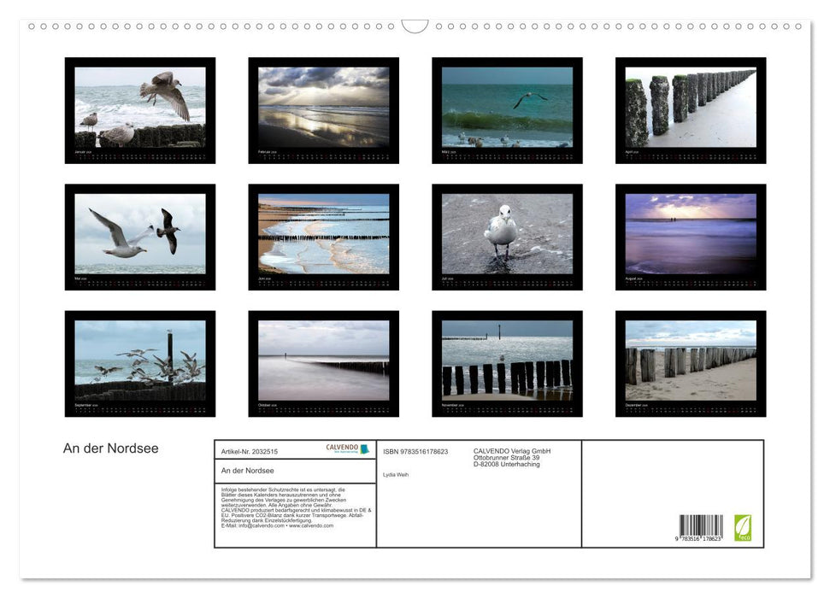Viewport: 830px width, 598px height.
Task: Toggle the September flock image selection
Action: coord(138,363)
